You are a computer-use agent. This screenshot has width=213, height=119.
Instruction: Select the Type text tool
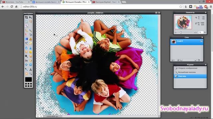pos(31,69)
